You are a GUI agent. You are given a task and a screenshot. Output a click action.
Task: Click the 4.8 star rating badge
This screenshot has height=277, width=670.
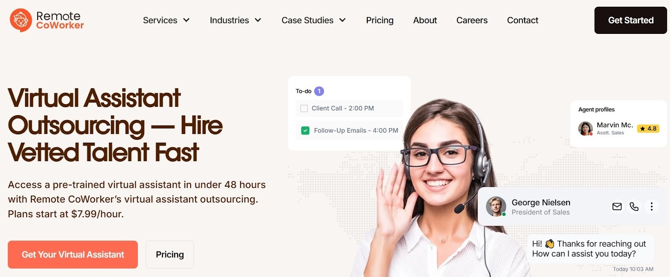coord(648,128)
